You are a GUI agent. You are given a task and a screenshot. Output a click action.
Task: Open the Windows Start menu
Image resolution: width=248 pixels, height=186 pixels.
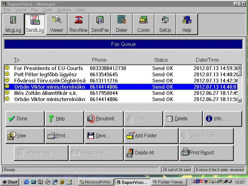10,182
